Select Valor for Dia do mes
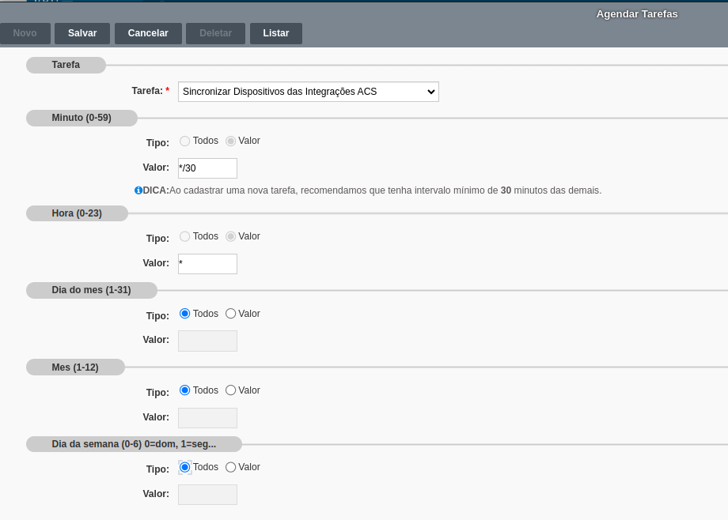 231,314
